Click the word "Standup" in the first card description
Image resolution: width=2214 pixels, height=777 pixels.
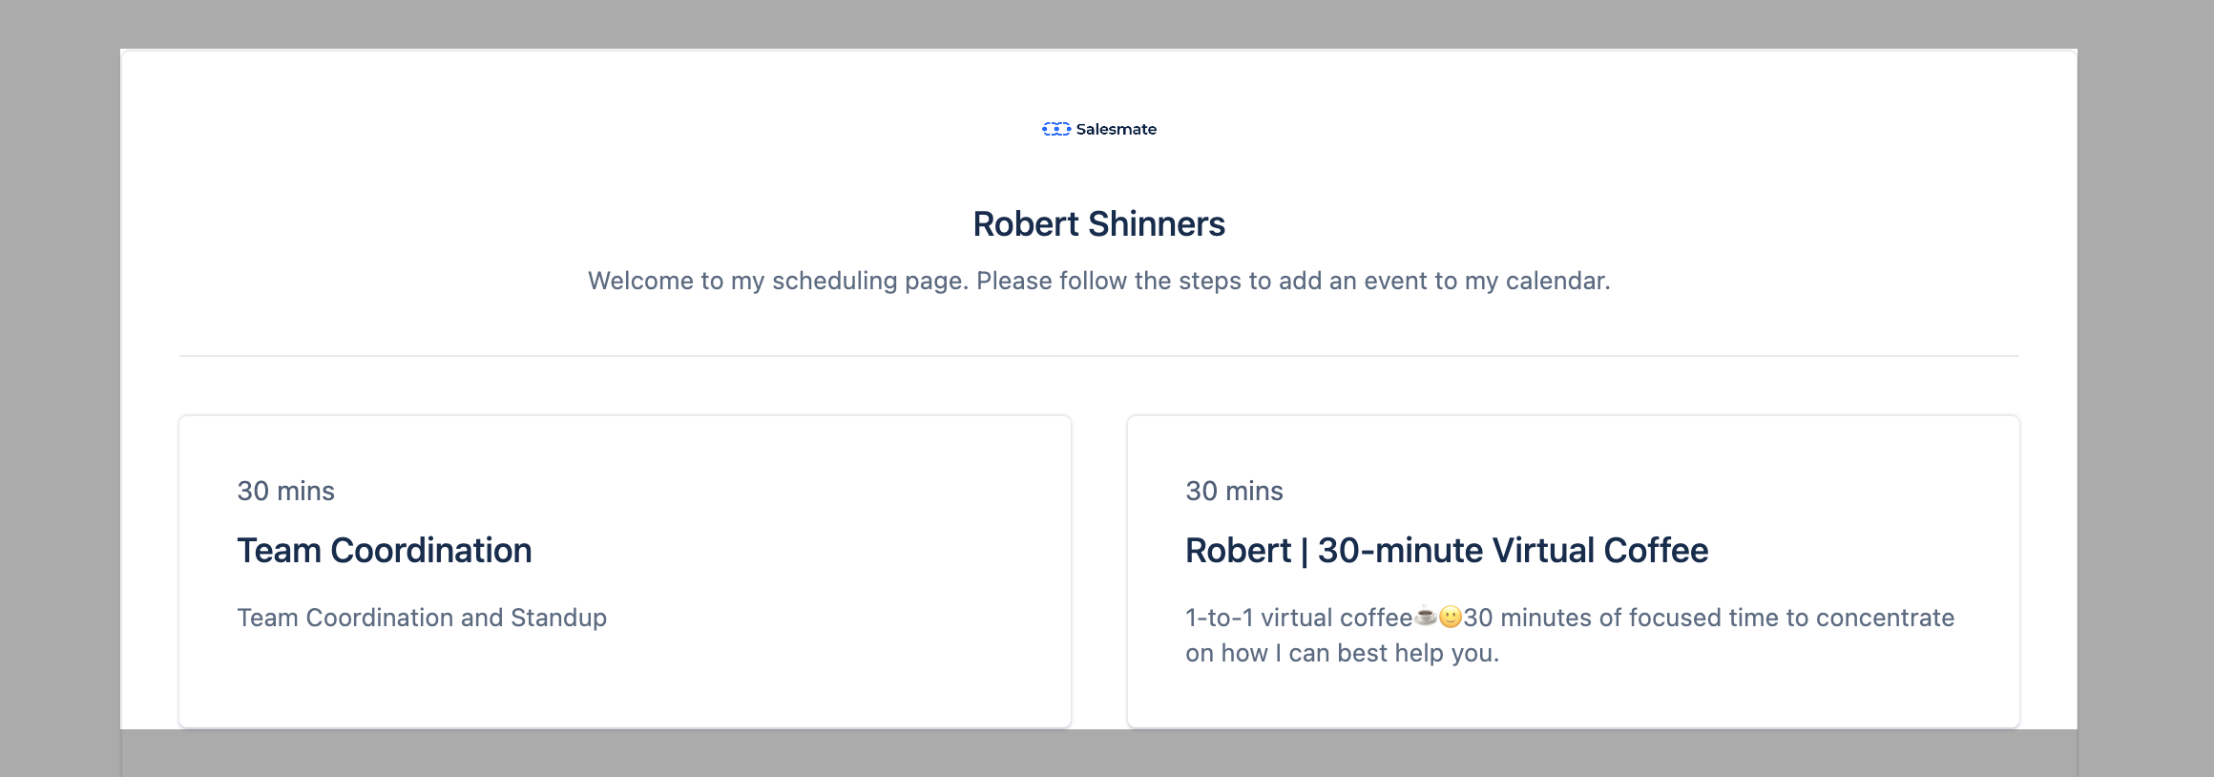pos(558,618)
